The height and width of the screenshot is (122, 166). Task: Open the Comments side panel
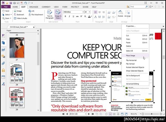click(3, 57)
